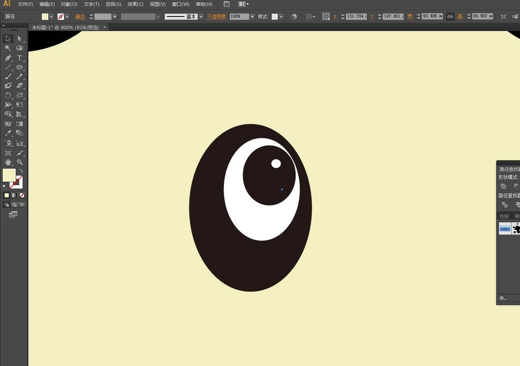This screenshot has width=520, height=366.
Task: Click the 不透明度 opacity link
Action: 217,16
